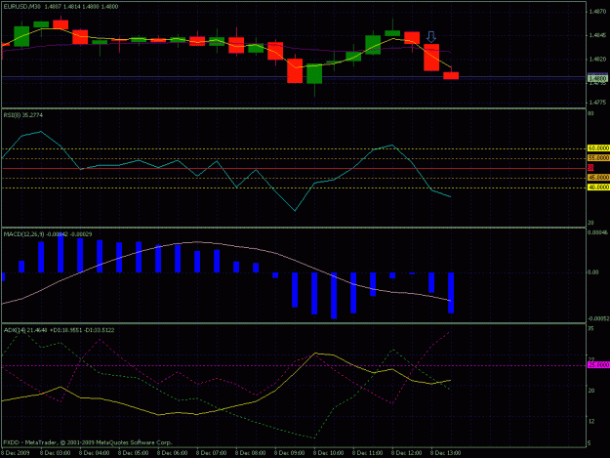Click the 8 Dec 11:00 time label
The image size is (610, 458).
coord(367,453)
